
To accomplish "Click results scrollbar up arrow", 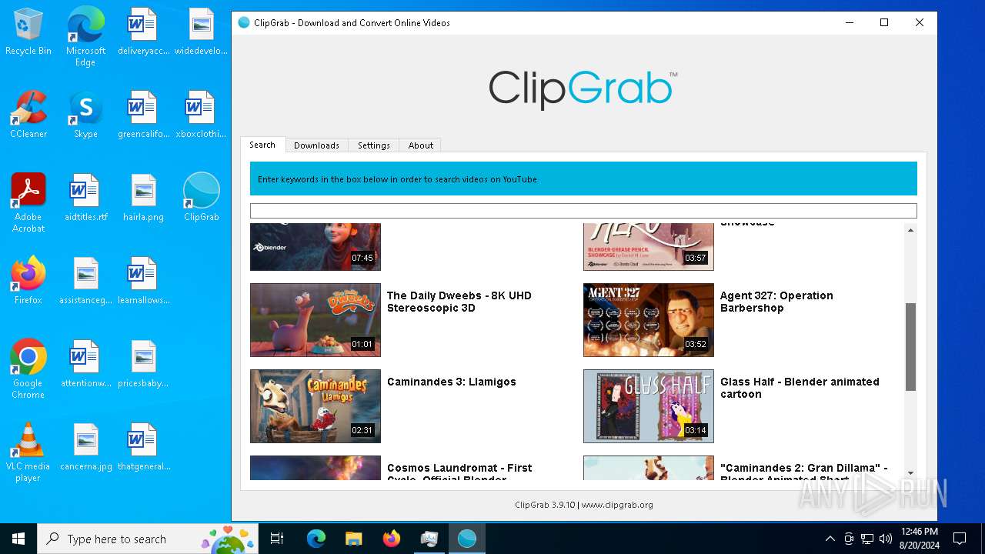I will 910,230.
